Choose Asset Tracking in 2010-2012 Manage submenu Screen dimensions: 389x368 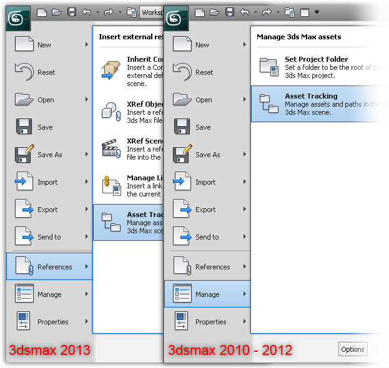point(320,104)
